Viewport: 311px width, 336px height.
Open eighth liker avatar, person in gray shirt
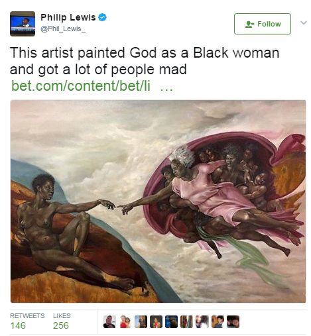click(x=218, y=321)
